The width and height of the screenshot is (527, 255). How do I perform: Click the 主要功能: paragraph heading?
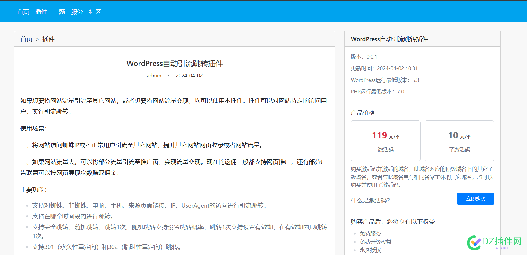pos(33,190)
